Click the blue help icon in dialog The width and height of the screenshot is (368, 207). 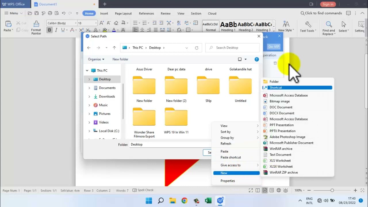257,59
